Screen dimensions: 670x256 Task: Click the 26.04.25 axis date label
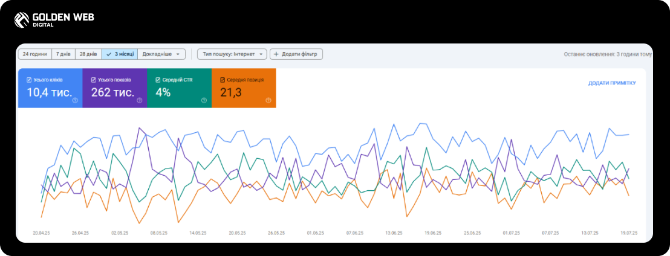80,233
